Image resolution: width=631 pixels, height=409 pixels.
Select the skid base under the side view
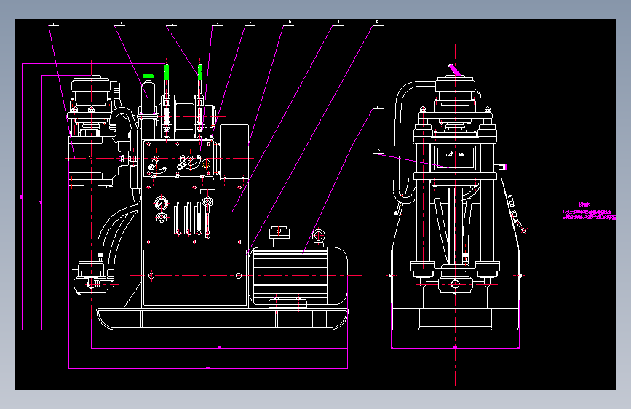point(222,319)
